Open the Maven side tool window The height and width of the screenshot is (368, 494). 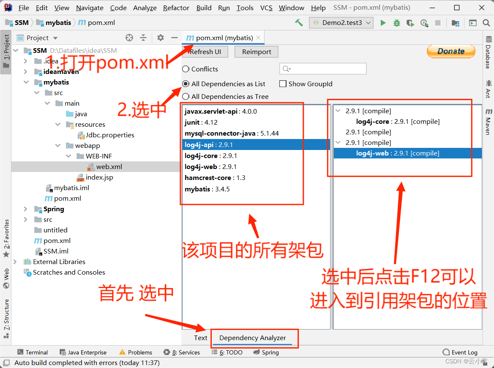[x=488, y=121]
